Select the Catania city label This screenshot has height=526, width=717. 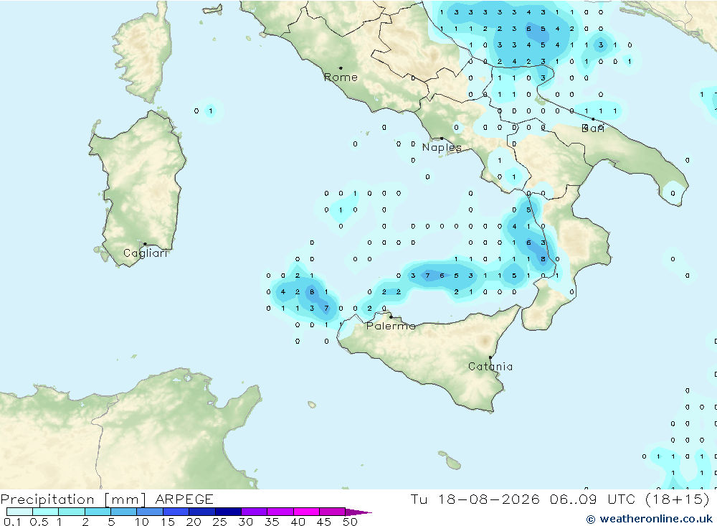tap(490, 366)
